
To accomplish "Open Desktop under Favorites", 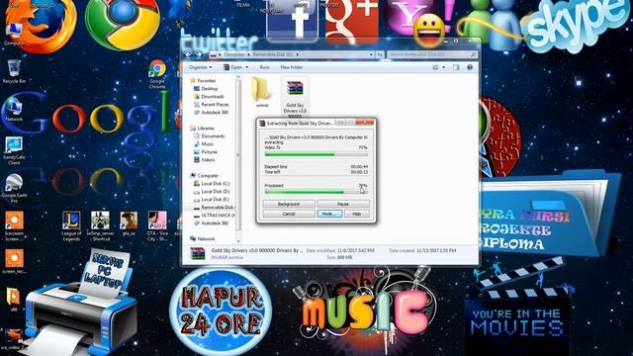I will (x=210, y=88).
